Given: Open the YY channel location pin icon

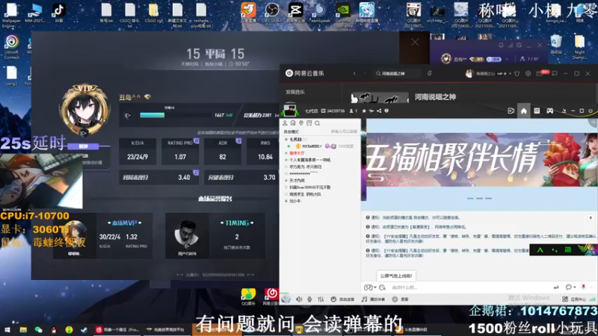Looking at the screenshot, I should pyautogui.click(x=301, y=123).
